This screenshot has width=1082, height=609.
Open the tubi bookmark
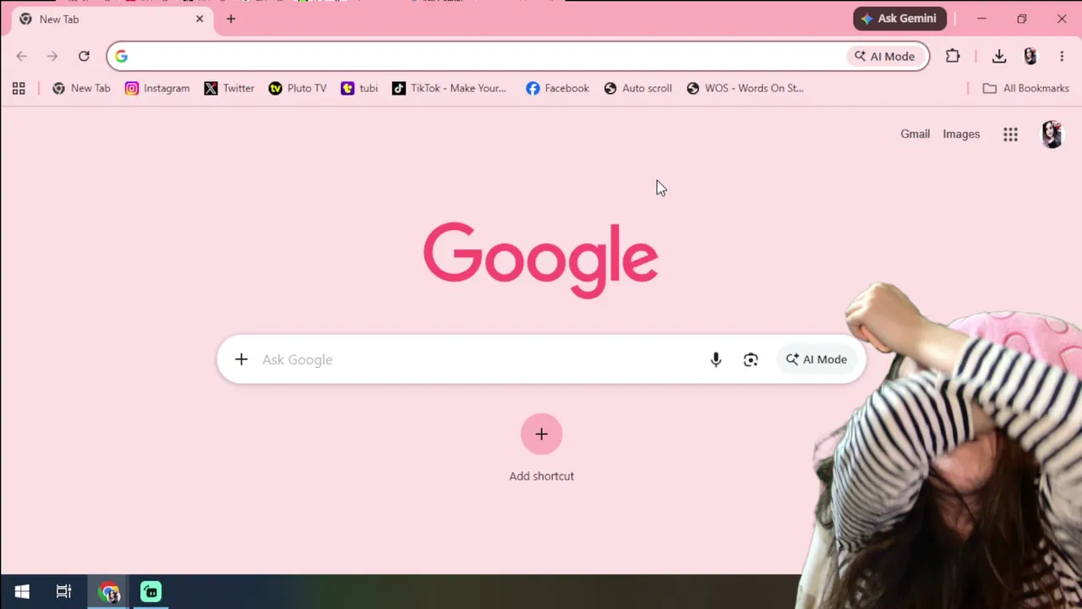(359, 88)
